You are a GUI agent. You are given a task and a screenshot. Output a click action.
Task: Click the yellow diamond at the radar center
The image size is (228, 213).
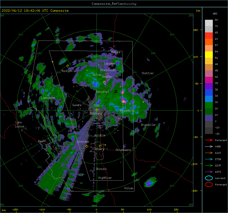(x=97, y=110)
